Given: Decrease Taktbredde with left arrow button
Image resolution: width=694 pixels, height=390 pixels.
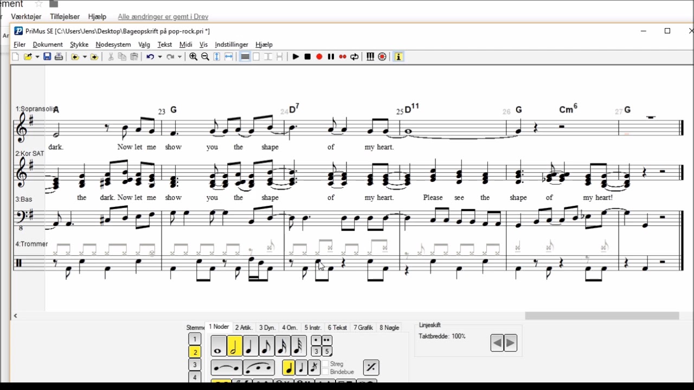Looking at the screenshot, I should tap(497, 343).
